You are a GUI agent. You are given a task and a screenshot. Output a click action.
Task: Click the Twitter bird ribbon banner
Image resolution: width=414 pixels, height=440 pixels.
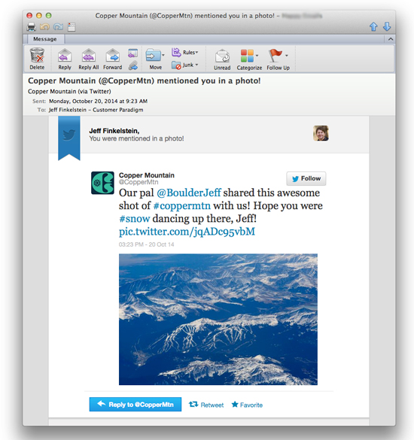point(69,138)
